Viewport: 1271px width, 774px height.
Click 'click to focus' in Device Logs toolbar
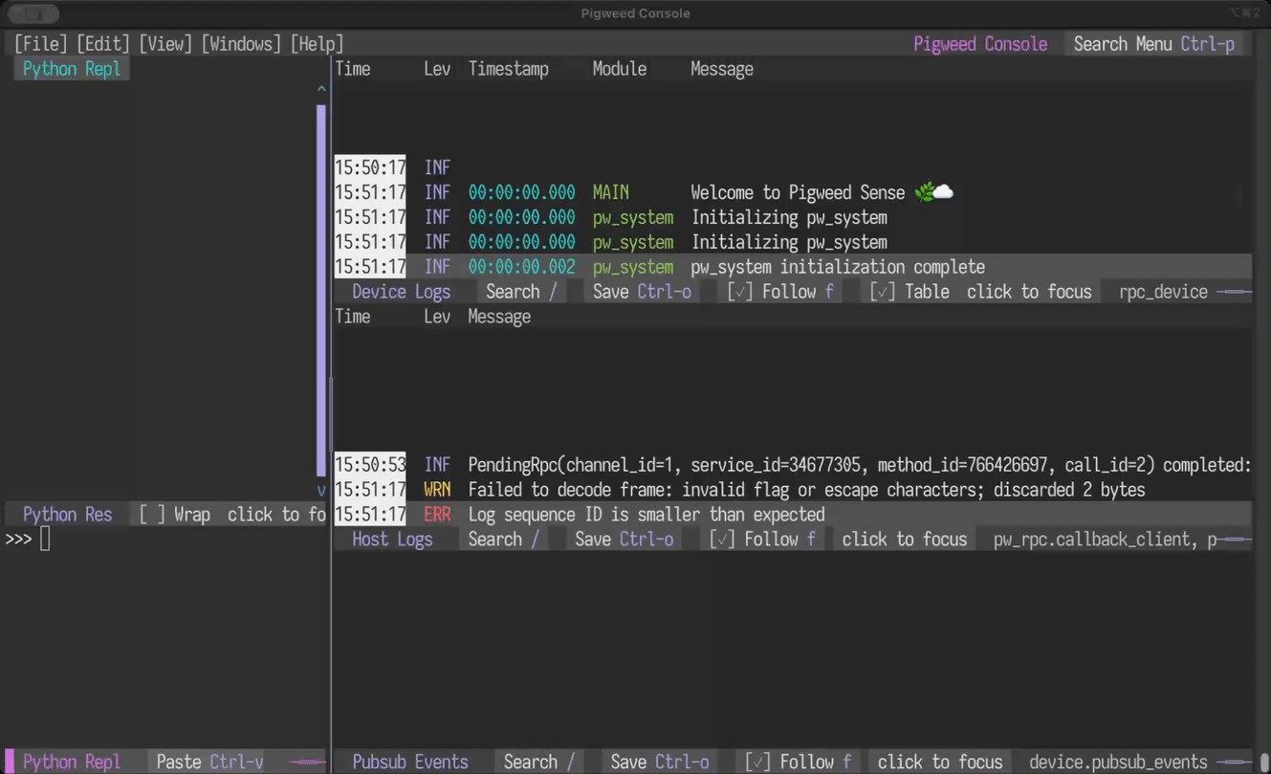[1029, 292]
